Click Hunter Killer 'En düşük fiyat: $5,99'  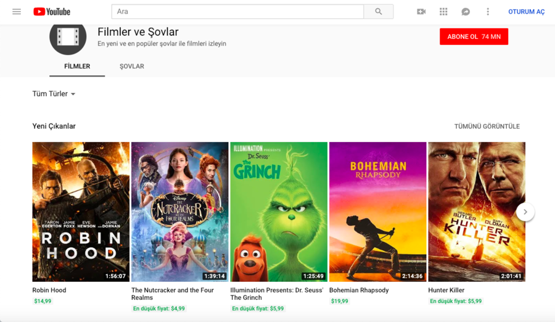coord(456,301)
